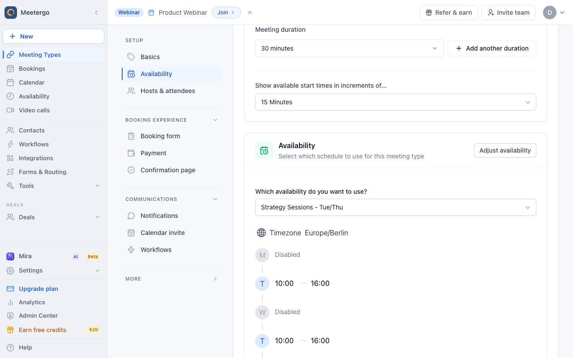Open the Confirmation page tab

tap(172, 170)
